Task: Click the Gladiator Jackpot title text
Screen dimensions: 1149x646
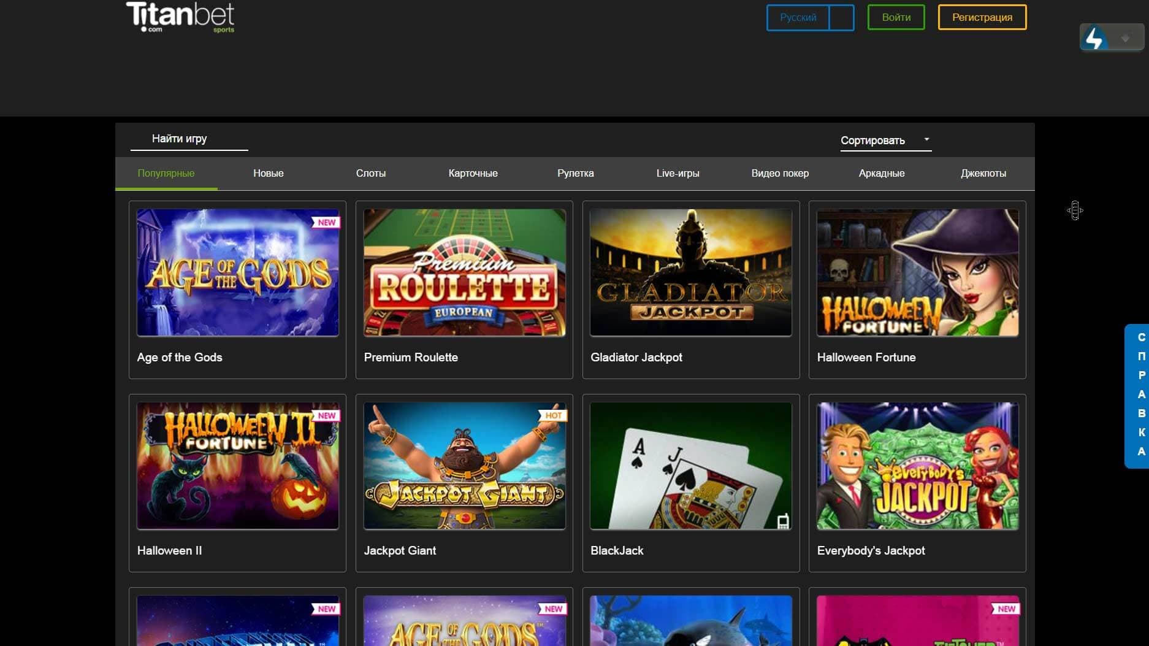Action: 636,357
